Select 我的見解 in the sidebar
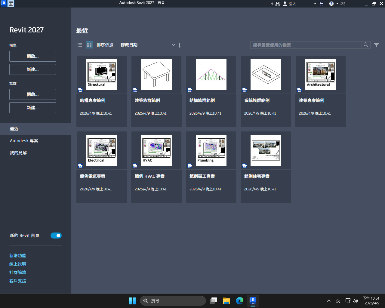Screen dimensions: 385x308 pyautogui.click(x=18, y=153)
